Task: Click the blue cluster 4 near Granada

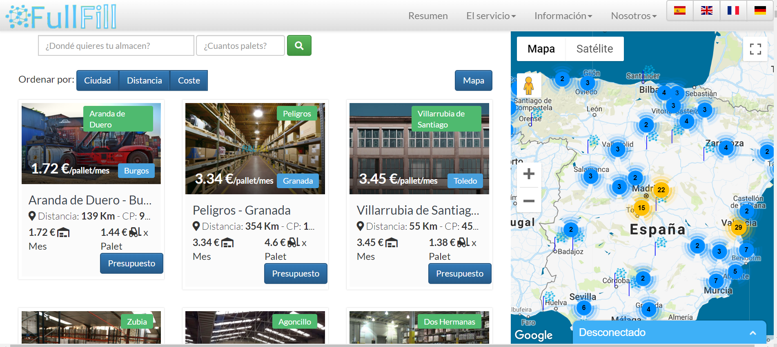Action: pyautogui.click(x=648, y=309)
